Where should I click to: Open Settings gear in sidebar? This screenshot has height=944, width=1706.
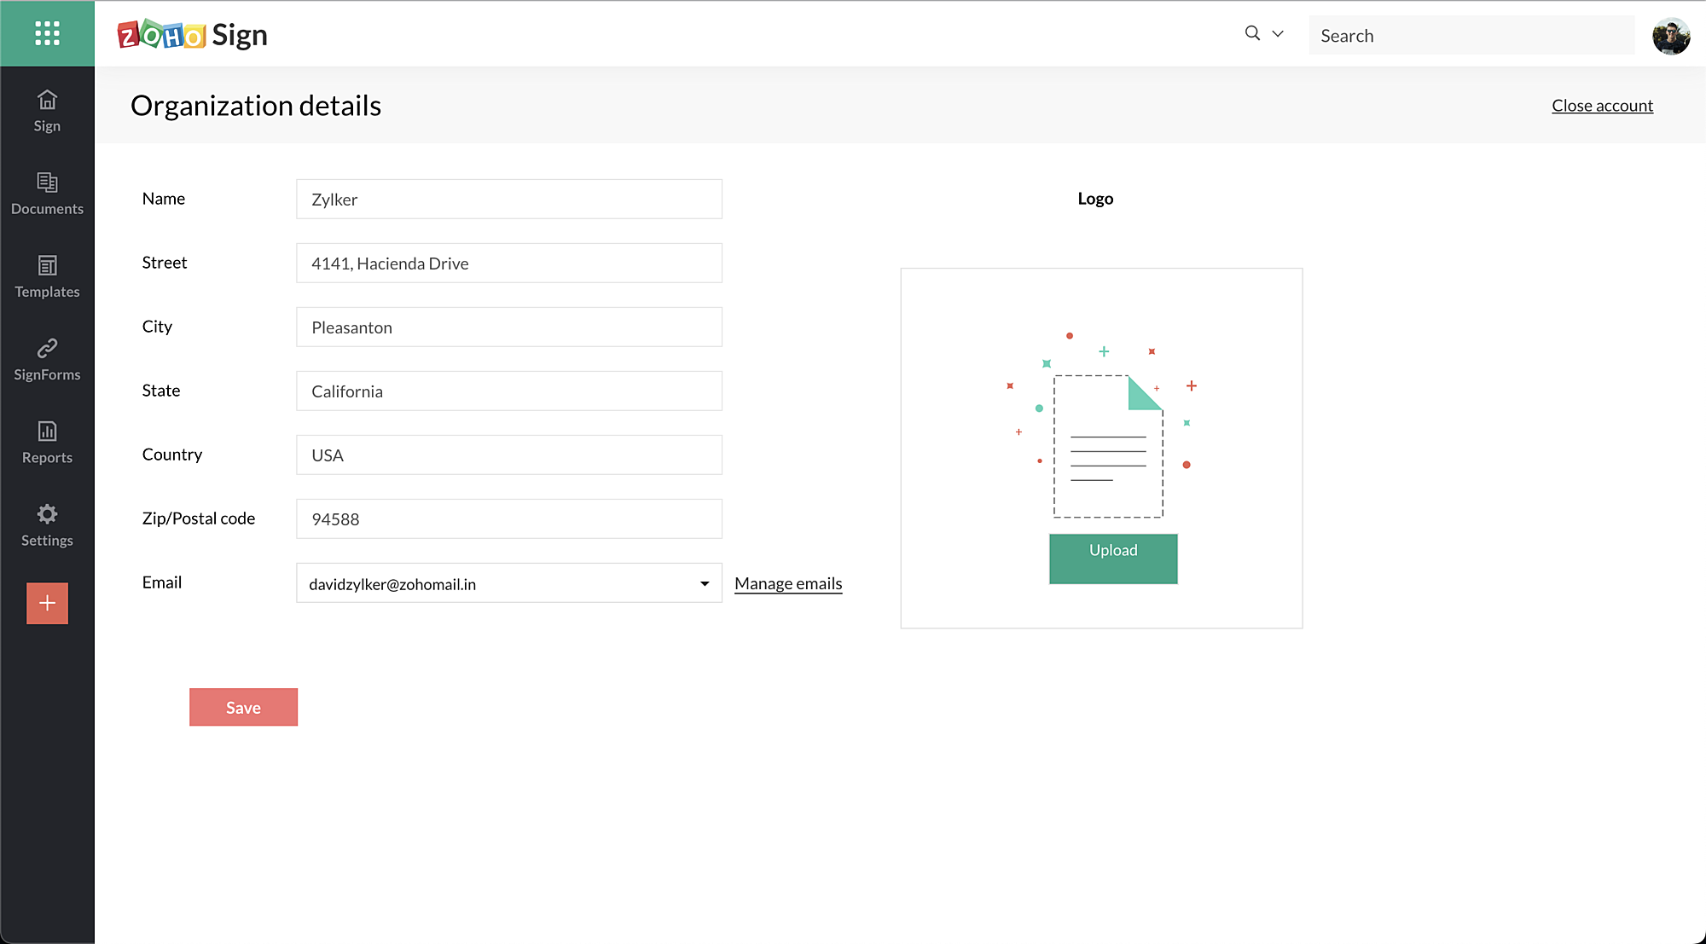click(47, 524)
